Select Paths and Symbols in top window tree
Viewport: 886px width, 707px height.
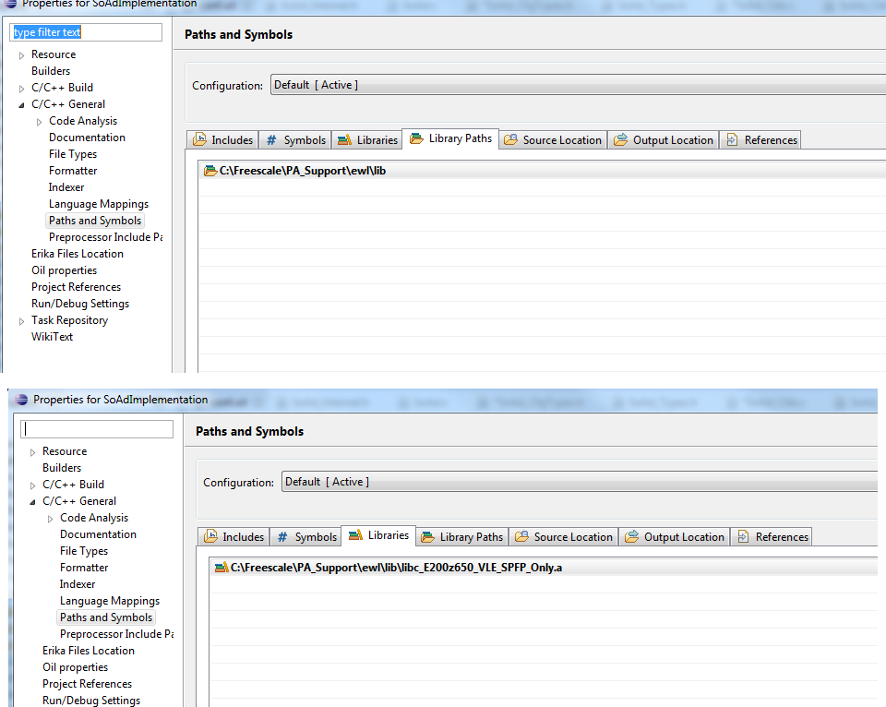(95, 221)
